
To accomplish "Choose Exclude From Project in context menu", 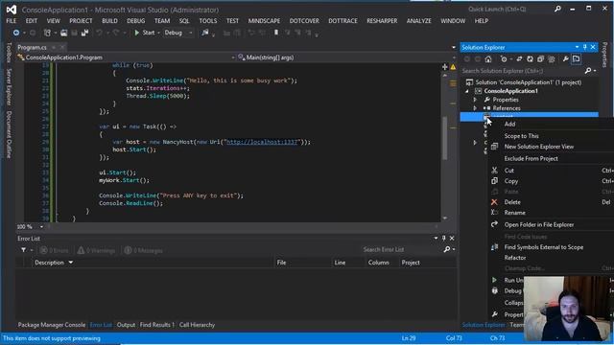I will 531,158.
